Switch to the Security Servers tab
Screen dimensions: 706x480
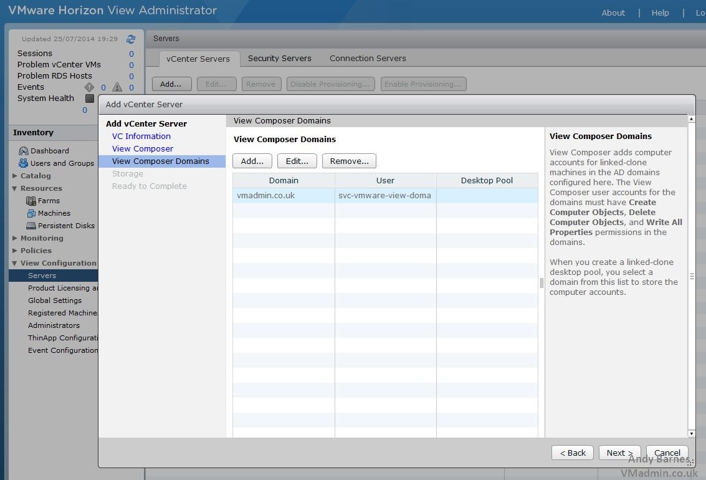(280, 58)
